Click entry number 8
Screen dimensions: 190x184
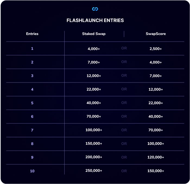point(32,144)
